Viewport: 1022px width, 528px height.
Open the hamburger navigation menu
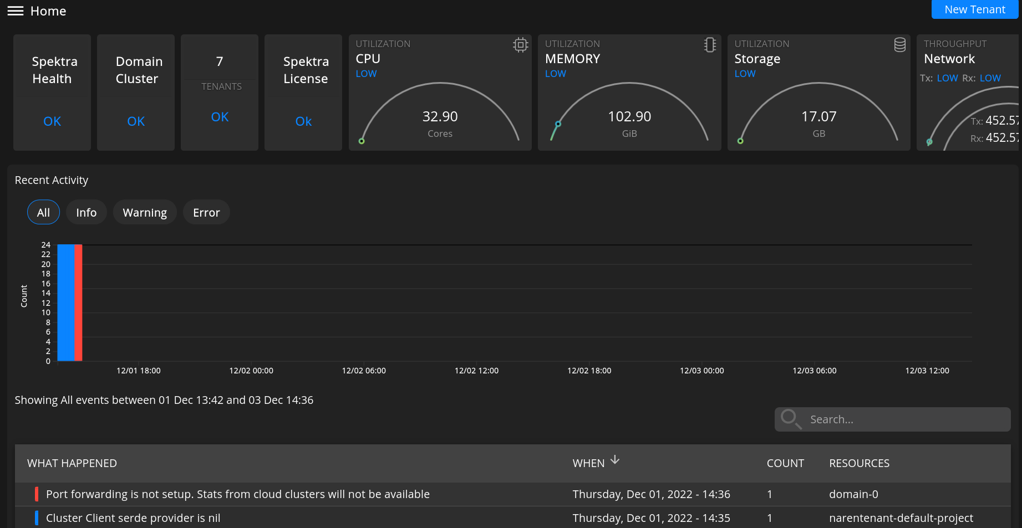click(x=16, y=11)
